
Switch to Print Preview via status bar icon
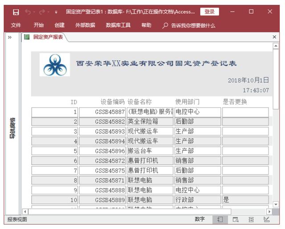pyautogui.click(x=236, y=220)
